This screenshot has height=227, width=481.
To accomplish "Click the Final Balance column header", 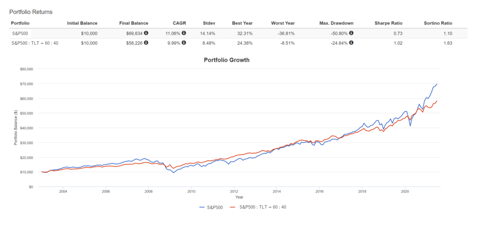I will pos(134,23).
